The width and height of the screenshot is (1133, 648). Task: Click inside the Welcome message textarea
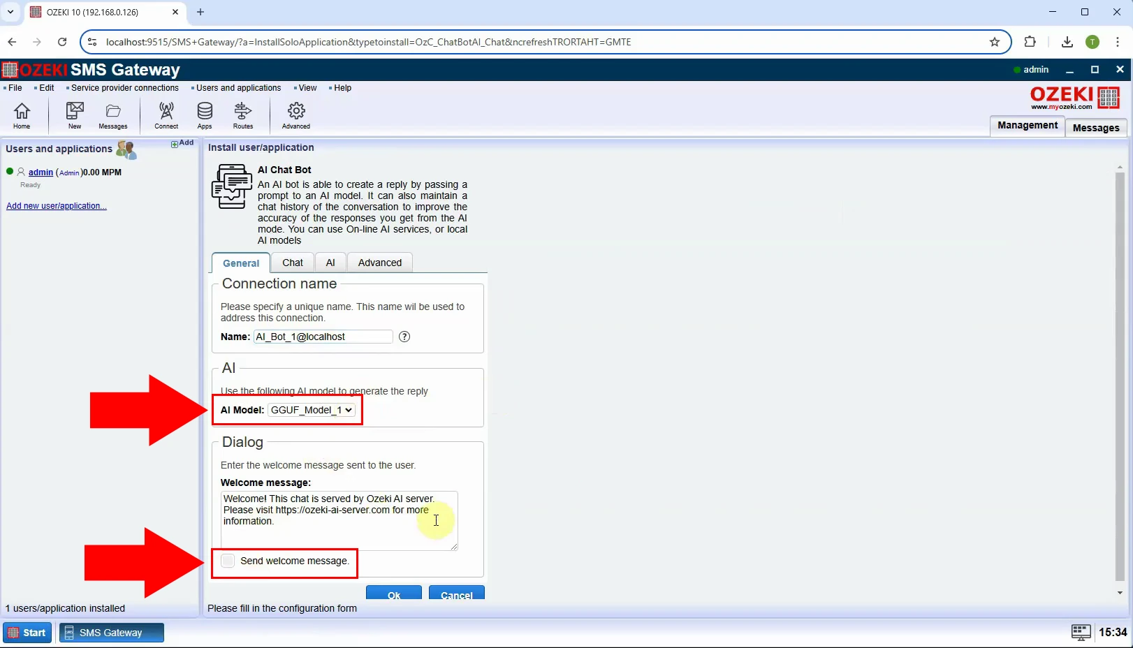339,521
